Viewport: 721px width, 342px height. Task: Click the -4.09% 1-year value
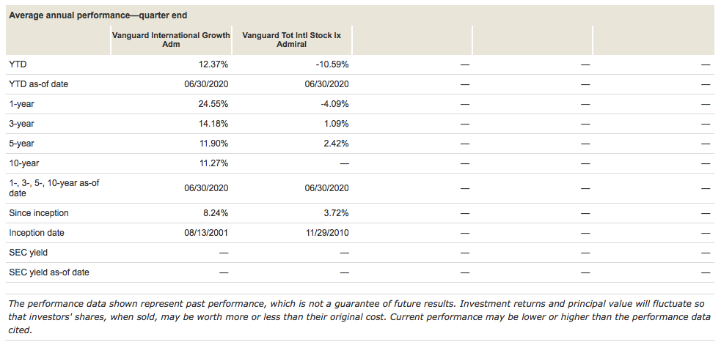(334, 103)
